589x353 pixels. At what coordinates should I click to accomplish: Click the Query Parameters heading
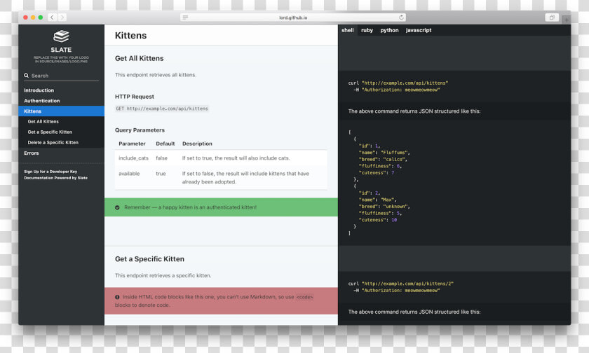point(140,130)
